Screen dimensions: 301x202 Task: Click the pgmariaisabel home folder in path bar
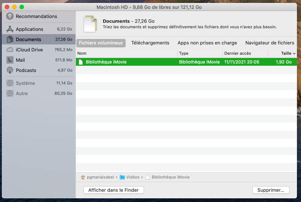tap(97, 177)
